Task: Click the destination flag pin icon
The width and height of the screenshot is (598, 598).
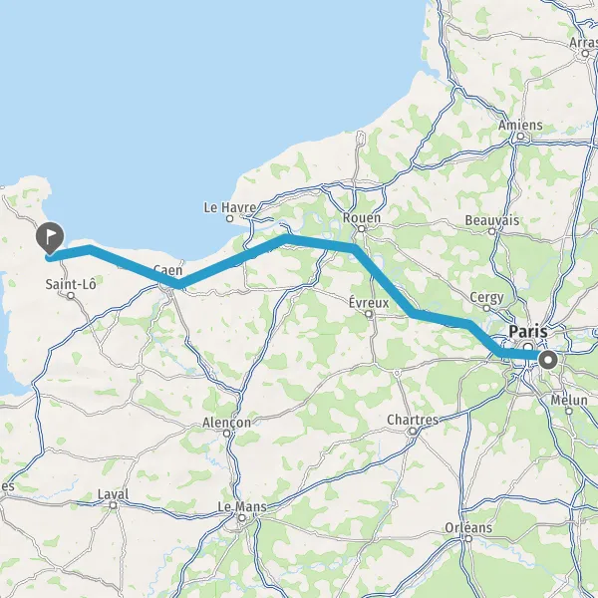Action: coord(50,237)
